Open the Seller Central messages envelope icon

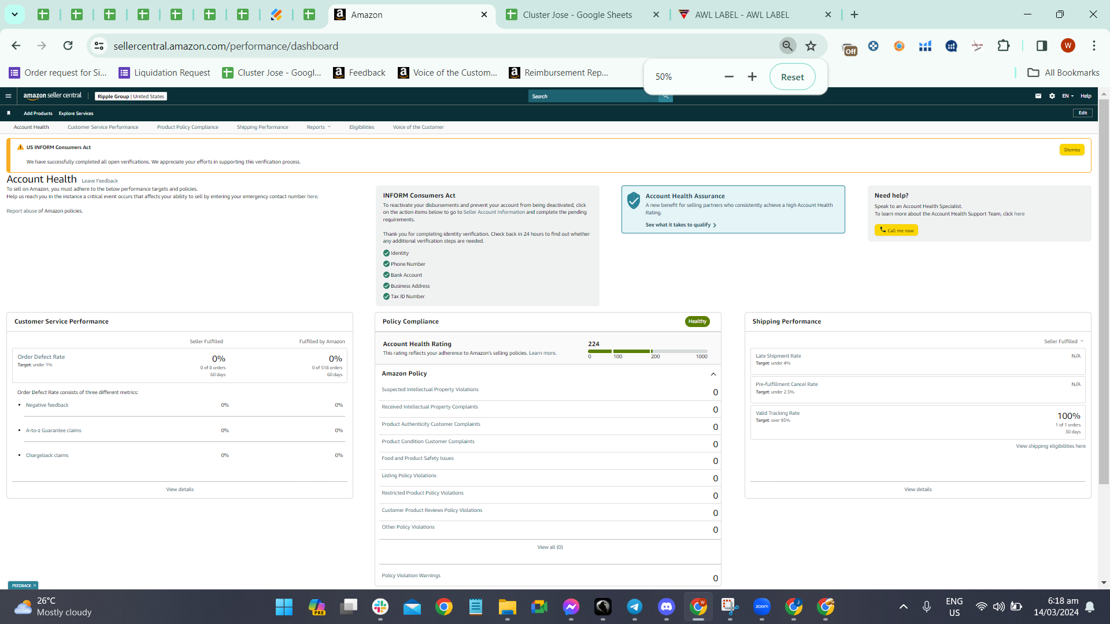click(x=1038, y=96)
